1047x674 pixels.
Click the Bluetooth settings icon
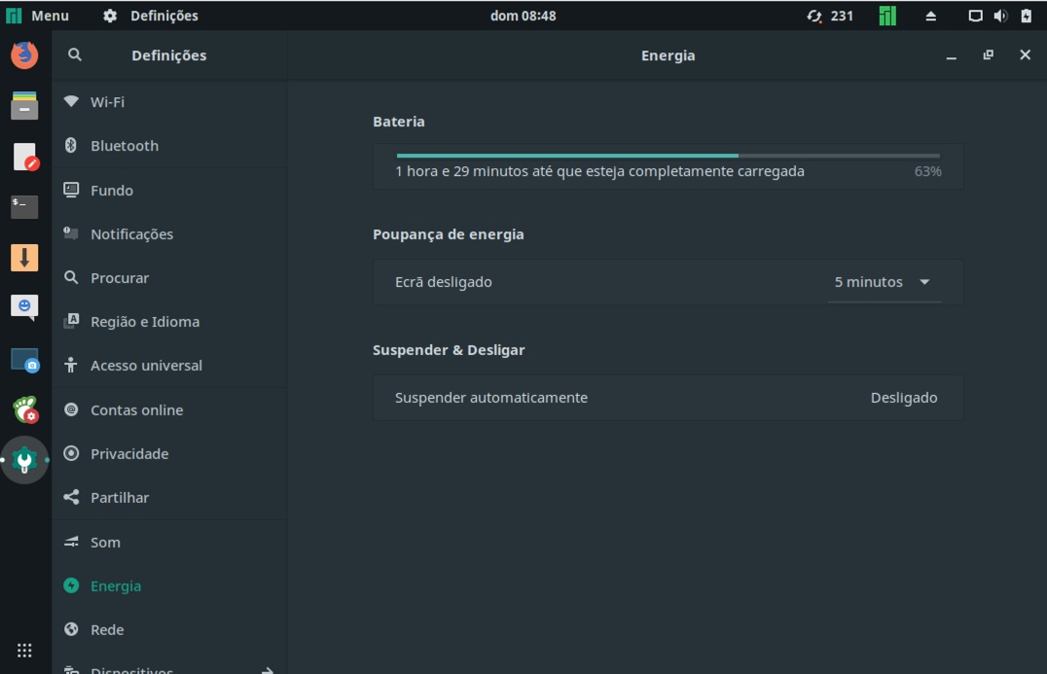[x=68, y=145]
